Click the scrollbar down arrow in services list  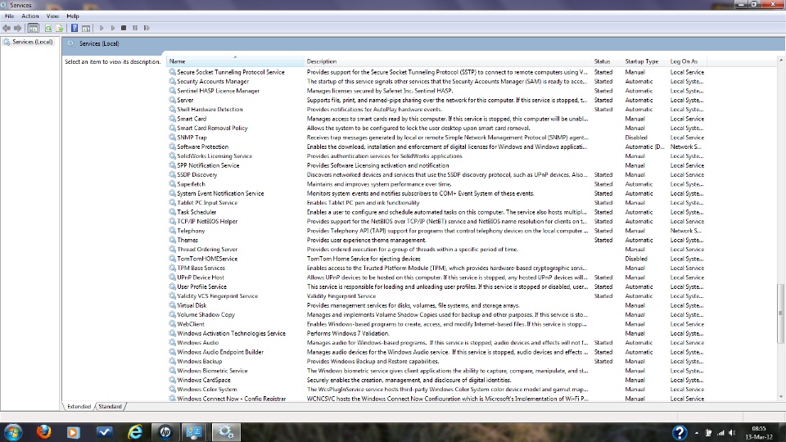(x=780, y=397)
